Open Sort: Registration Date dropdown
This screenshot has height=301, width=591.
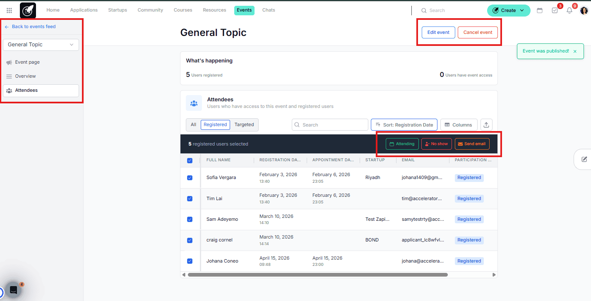[x=404, y=124]
